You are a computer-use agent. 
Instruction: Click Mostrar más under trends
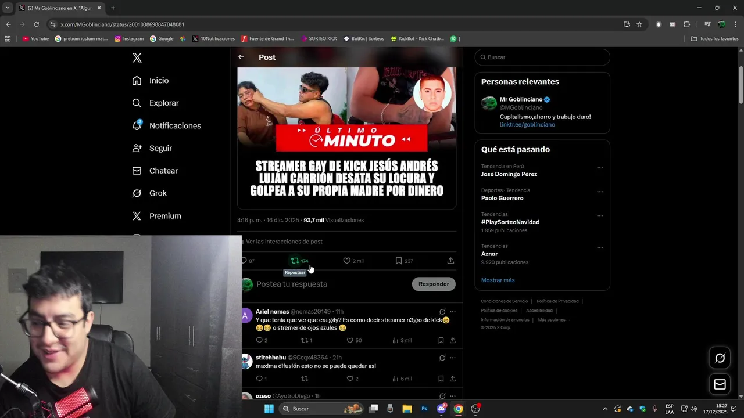tap(498, 280)
